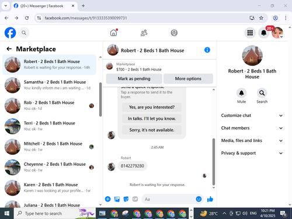Screen dimensions: 292x219
Task: Send quick reply 'Sorry, it's not available.'
Action: click(152, 130)
